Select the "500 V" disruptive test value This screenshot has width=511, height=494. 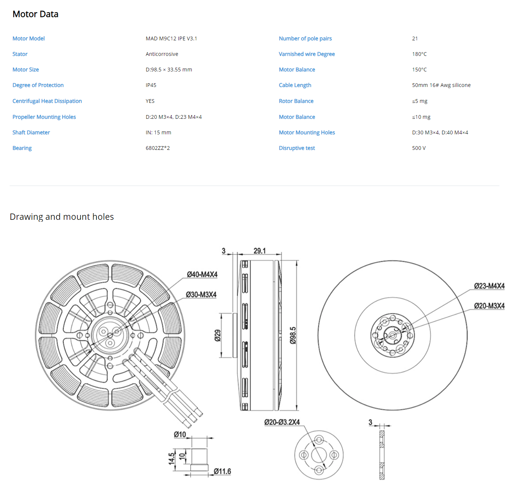419,148
